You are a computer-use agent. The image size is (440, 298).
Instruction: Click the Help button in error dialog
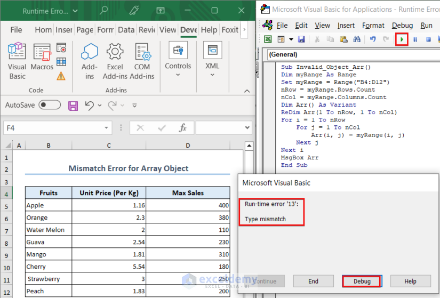[410, 281]
